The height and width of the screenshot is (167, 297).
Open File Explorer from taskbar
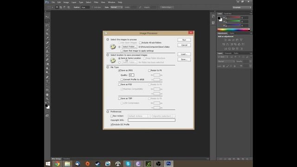coord(67,164)
